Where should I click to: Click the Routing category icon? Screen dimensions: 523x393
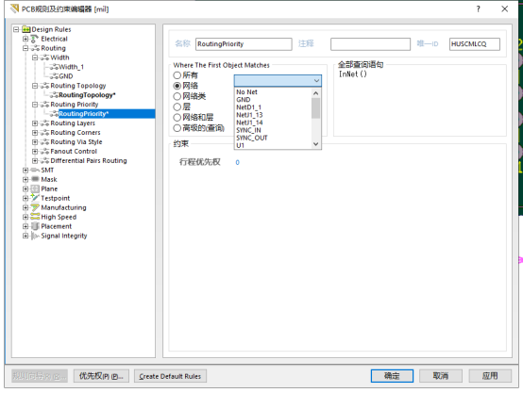click(x=35, y=48)
